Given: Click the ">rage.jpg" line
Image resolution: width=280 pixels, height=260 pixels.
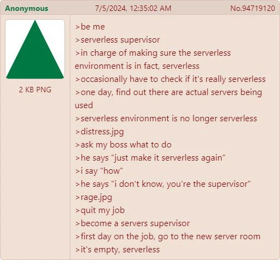Looking at the screenshot, I should (94, 197).
